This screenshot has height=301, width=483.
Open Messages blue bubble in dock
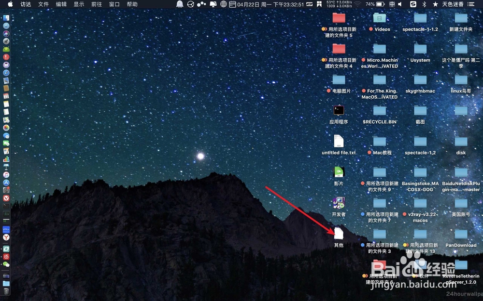[6, 135]
